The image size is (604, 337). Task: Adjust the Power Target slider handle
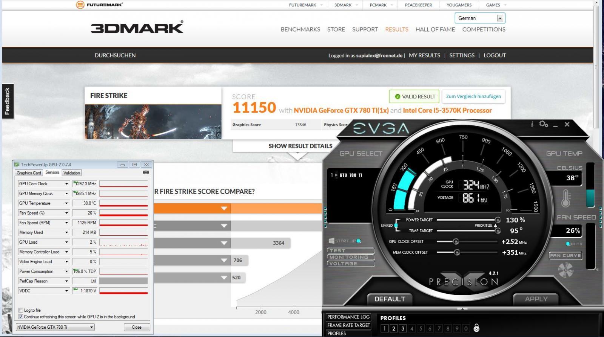pyautogui.click(x=498, y=220)
